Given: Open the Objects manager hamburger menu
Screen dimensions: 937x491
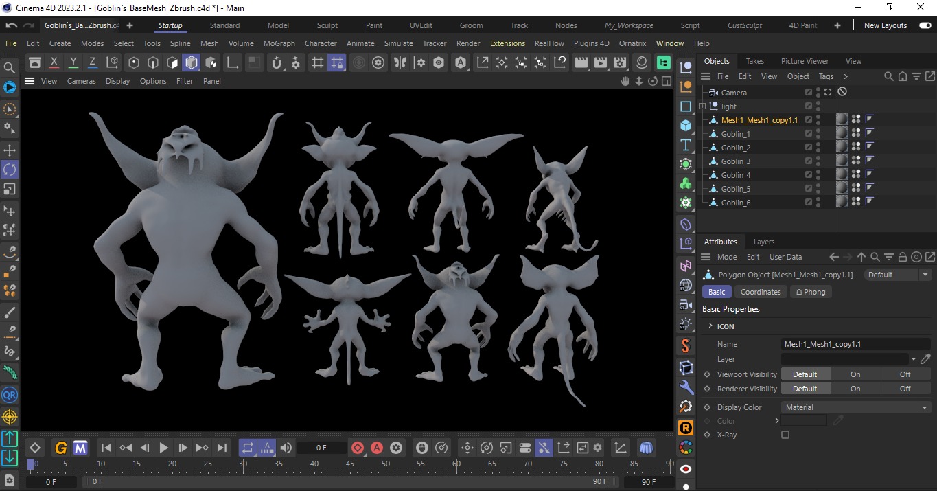Looking at the screenshot, I should point(706,76).
